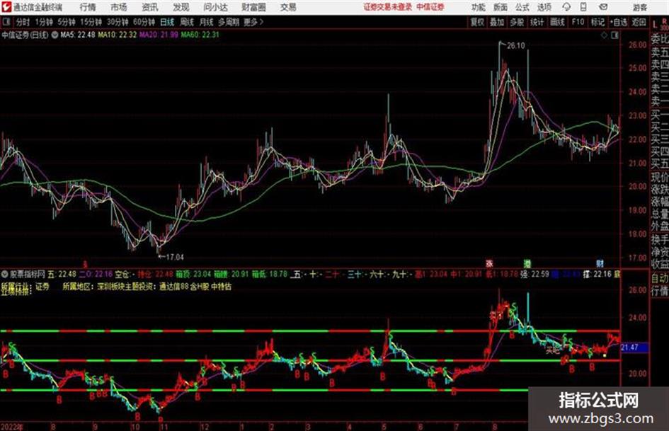Open the 多周期 multi-period view
Screen dimensions: 669x431
(x=229, y=22)
